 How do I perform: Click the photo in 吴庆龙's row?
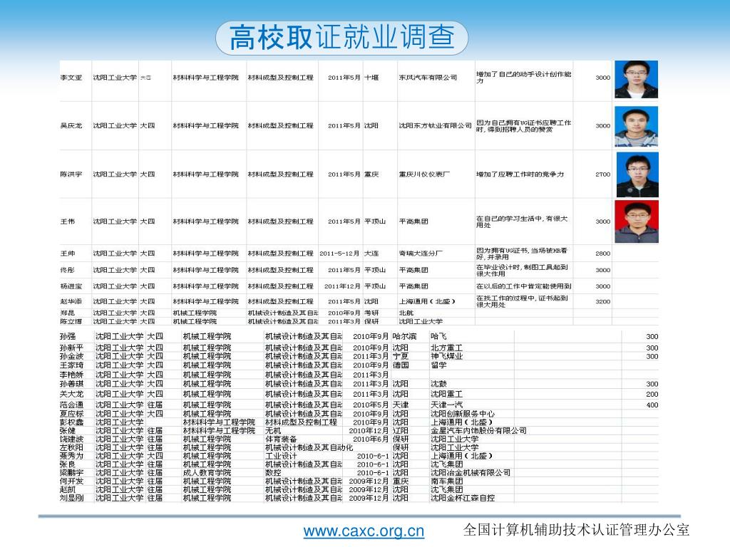[x=636, y=127]
